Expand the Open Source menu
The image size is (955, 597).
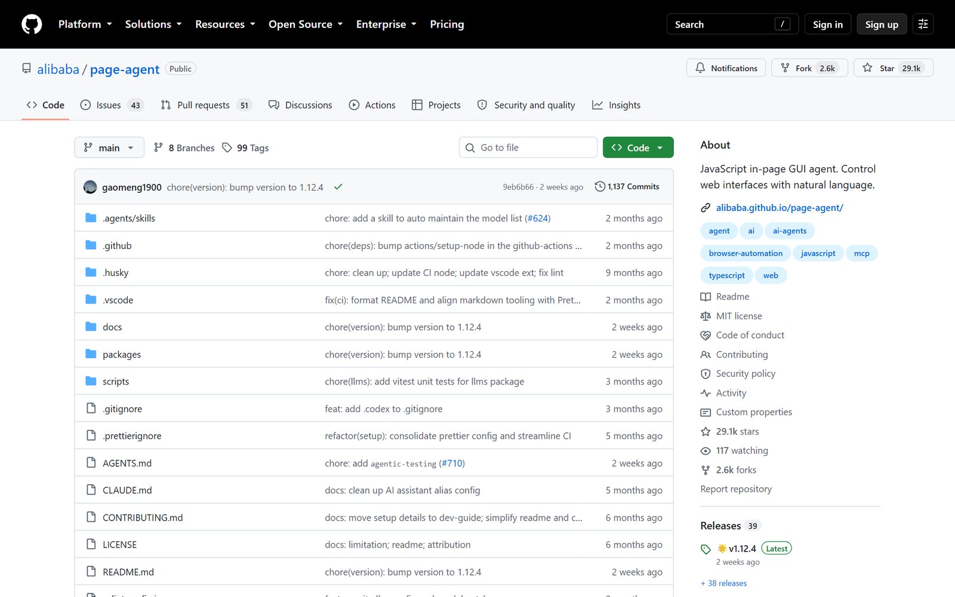click(x=306, y=24)
